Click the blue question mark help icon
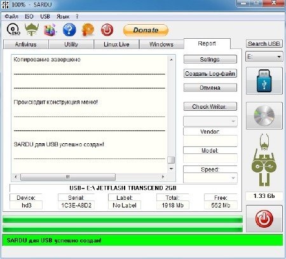This screenshot has width=286, height=259. (x=69, y=30)
